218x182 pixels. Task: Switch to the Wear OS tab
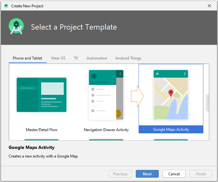click(58, 58)
